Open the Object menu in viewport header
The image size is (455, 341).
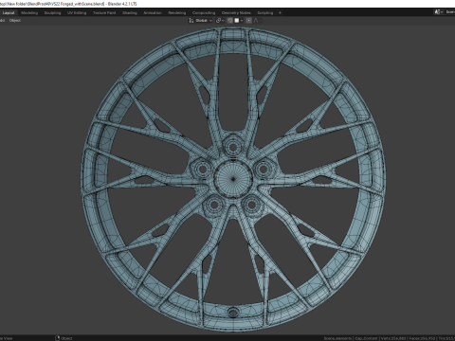15,21
